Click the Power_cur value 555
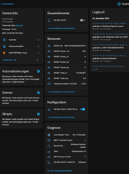 84,51
